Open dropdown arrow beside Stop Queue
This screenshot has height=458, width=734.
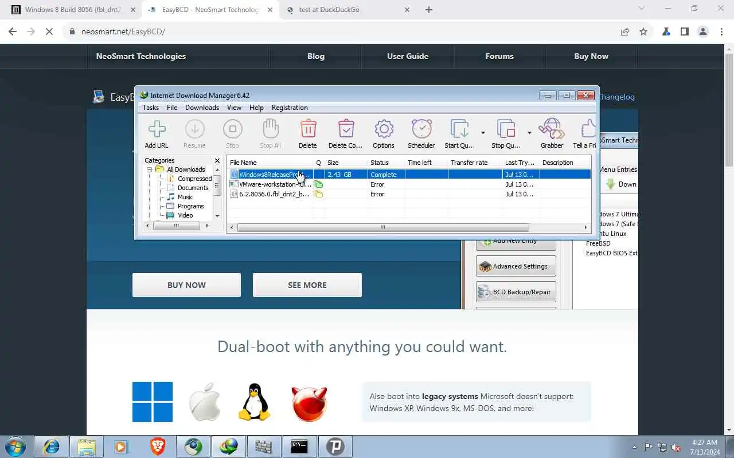click(x=529, y=133)
